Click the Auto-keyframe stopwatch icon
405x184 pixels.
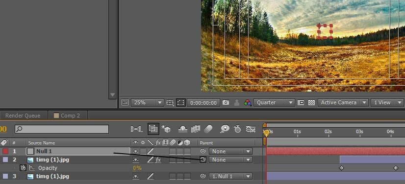[x=237, y=129]
